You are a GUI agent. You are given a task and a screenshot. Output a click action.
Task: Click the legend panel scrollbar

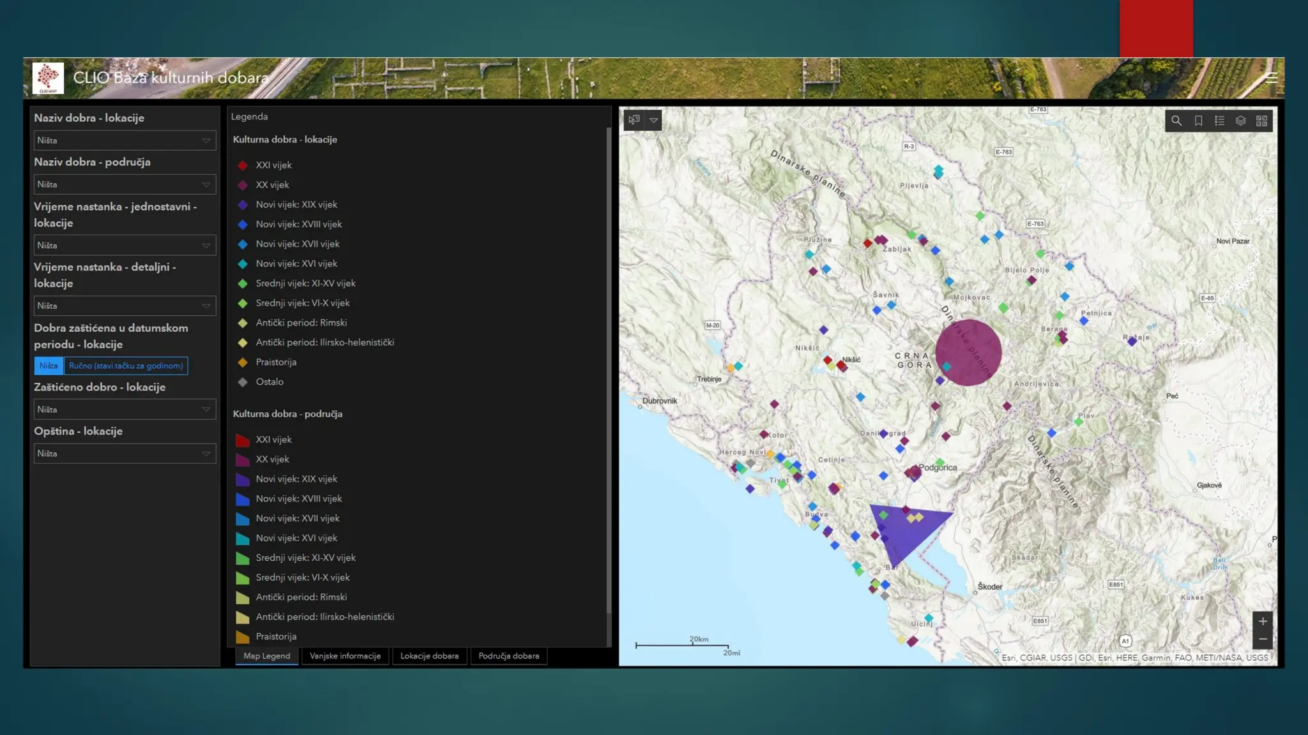pyautogui.click(x=609, y=370)
